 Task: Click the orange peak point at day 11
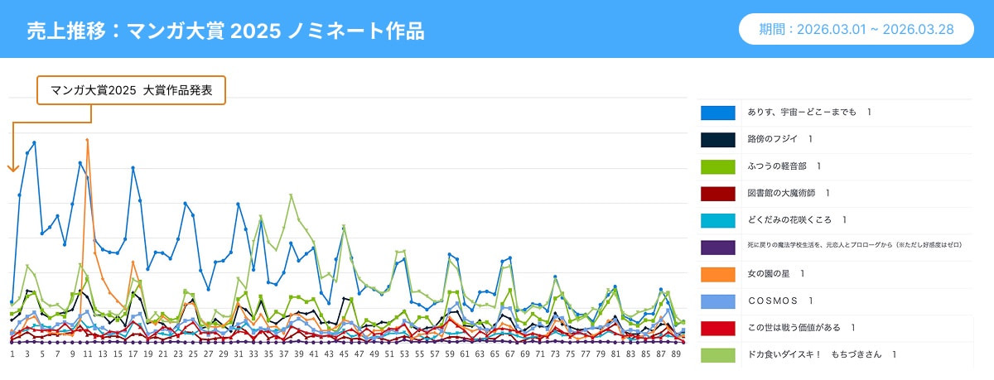87,140
